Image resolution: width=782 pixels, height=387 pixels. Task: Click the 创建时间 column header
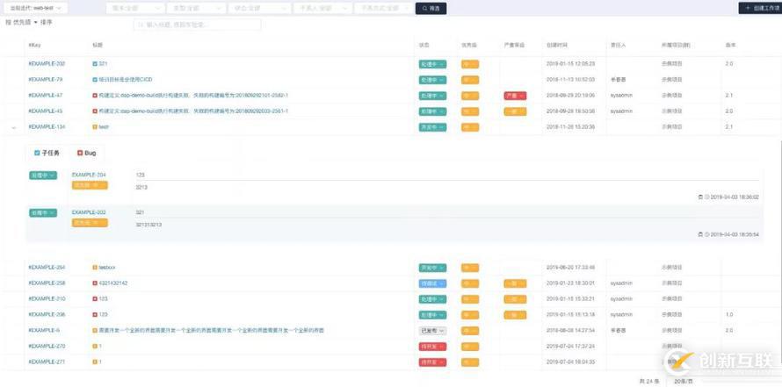tap(556, 46)
